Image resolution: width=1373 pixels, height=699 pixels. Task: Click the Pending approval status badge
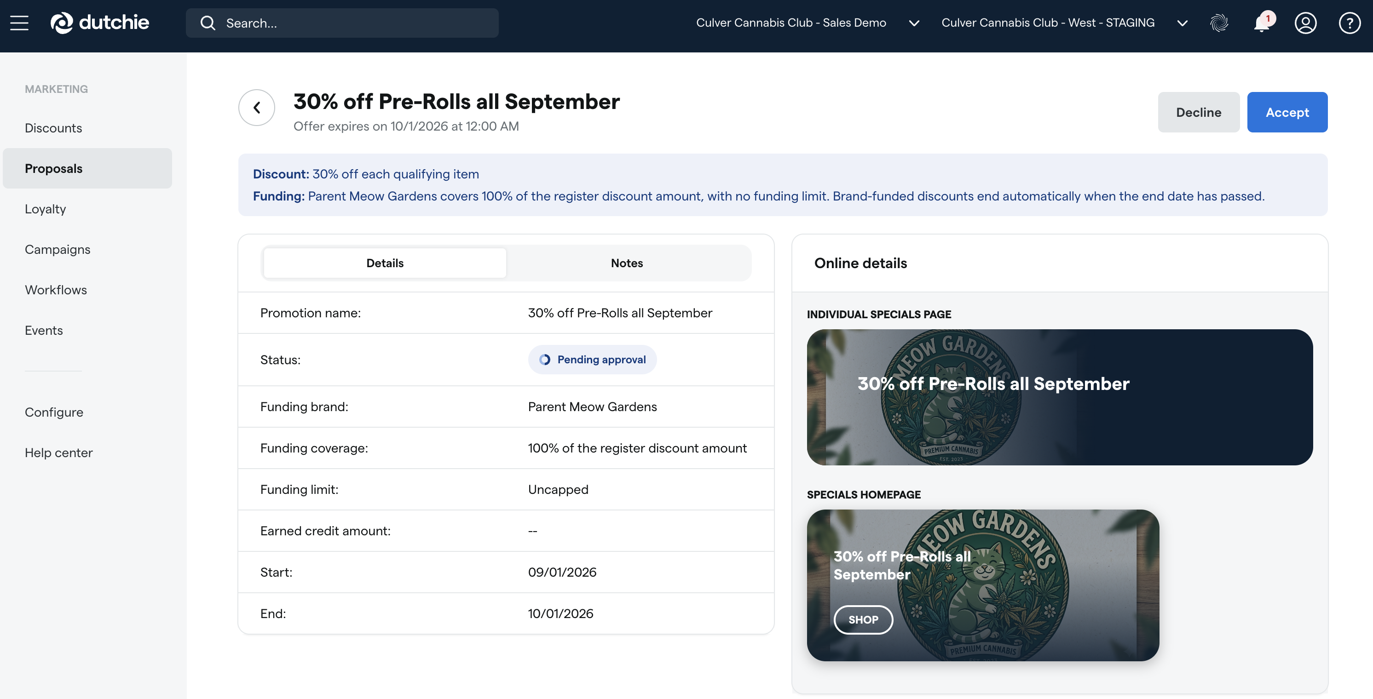tap(592, 360)
